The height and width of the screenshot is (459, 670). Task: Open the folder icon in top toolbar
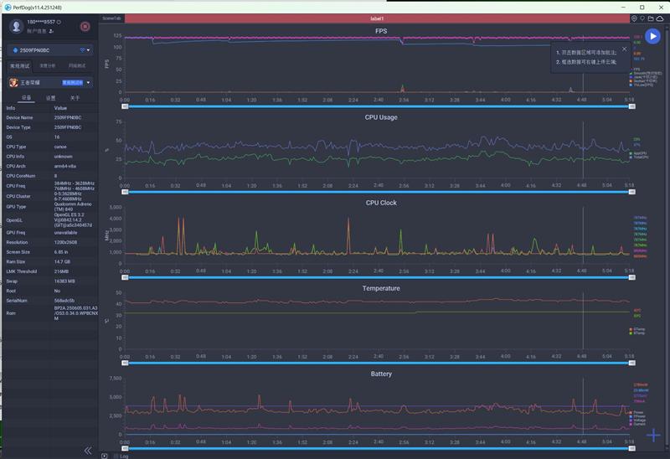coord(652,18)
